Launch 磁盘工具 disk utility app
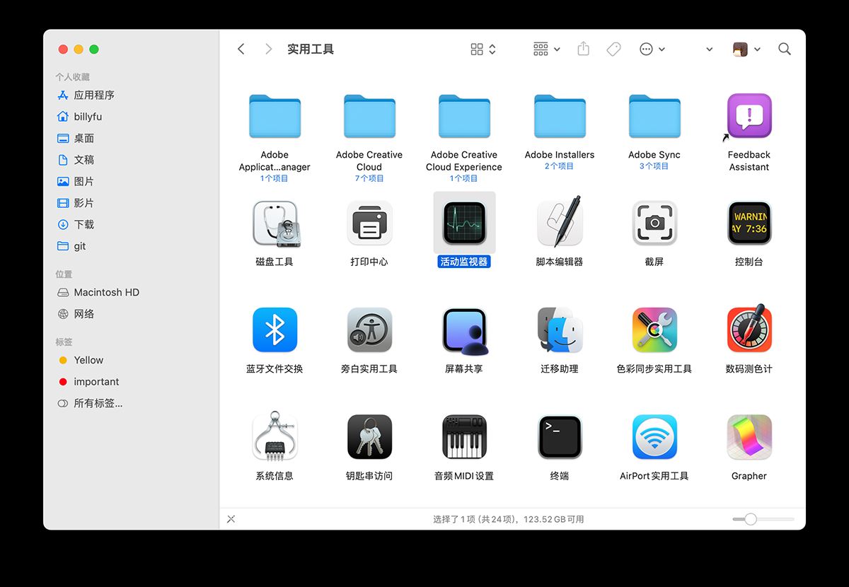849x587 pixels. tap(275, 223)
